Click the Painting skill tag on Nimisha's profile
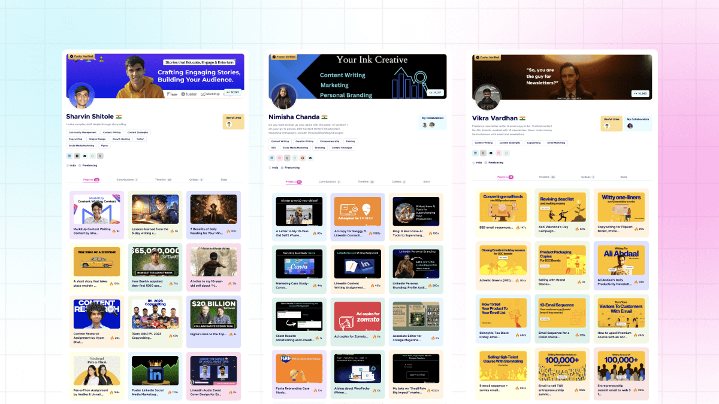The image size is (719, 404). coord(350,141)
